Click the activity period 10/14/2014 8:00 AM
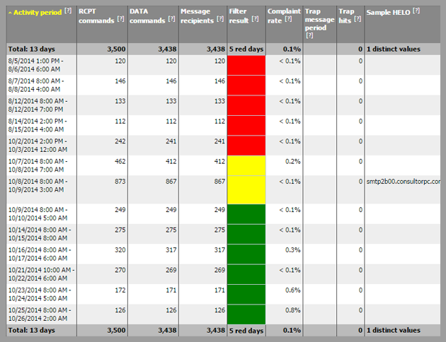 [x=40, y=234]
